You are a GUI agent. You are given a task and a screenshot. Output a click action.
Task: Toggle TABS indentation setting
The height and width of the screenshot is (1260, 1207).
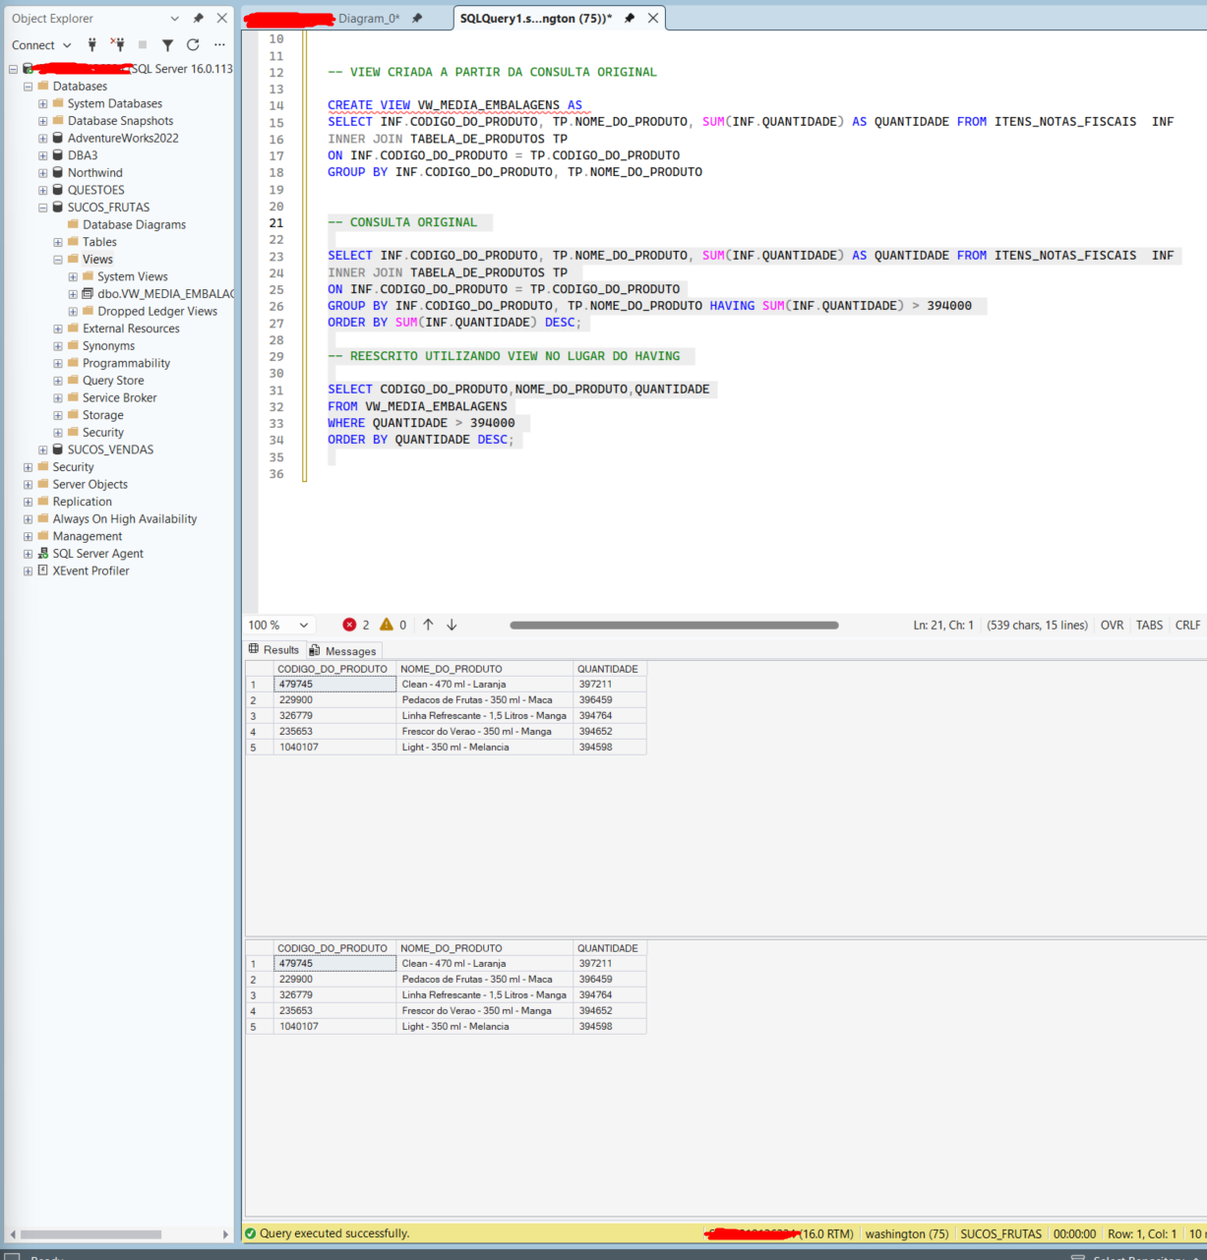[1149, 625]
